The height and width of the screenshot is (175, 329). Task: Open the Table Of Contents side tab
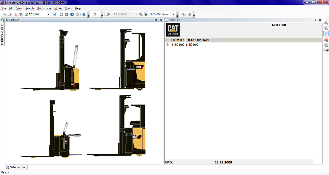(2, 32)
